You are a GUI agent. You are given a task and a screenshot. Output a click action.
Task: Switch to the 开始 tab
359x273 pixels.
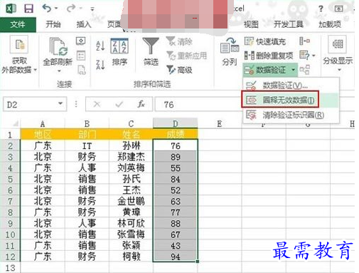tap(53, 24)
